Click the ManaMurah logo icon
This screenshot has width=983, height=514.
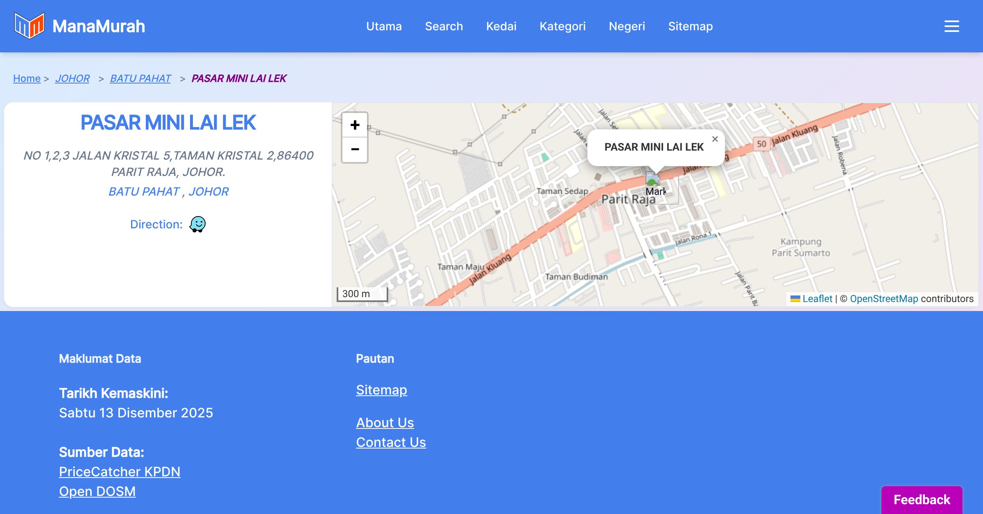click(29, 26)
